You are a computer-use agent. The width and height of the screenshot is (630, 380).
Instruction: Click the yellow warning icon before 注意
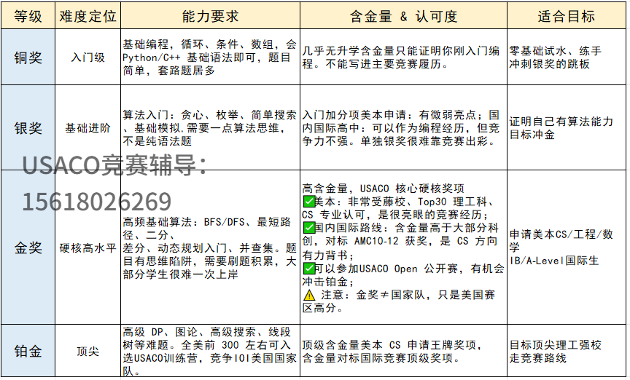coord(309,295)
